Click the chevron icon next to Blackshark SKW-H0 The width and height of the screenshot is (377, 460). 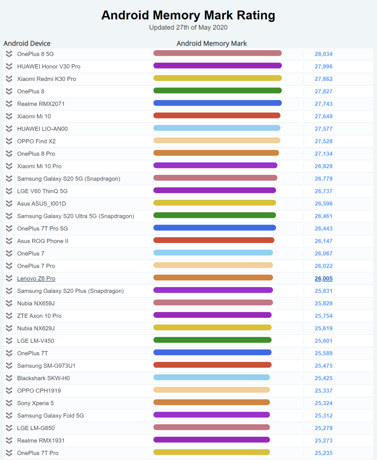pos(9,378)
